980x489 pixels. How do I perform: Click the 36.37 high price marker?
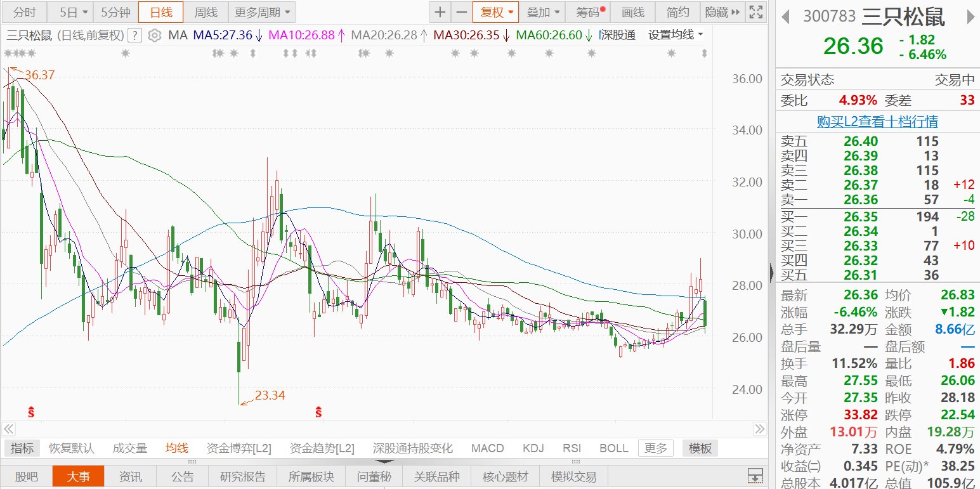39,75
